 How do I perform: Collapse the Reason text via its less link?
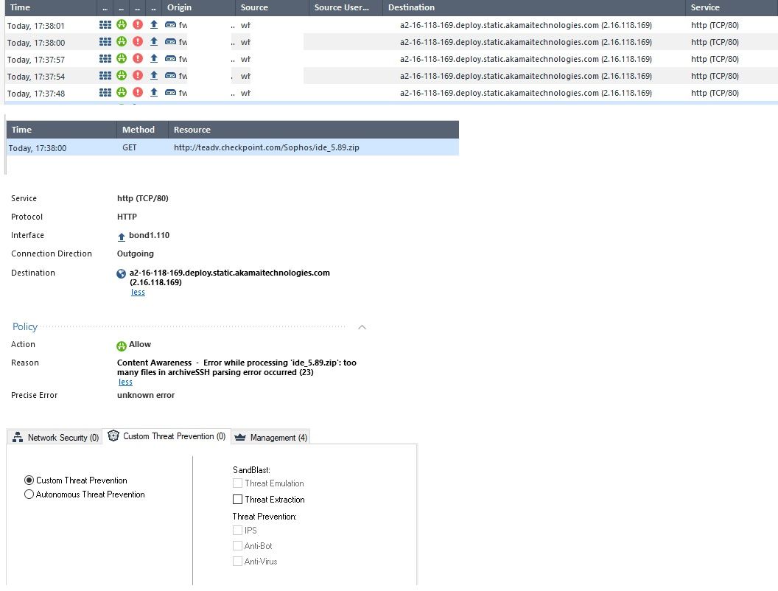pyautogui.click(x=125, y=382)
